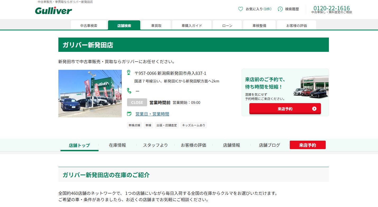Viewport: 378px width, 207px height.
Task: Click the store exterior photo thumbnail
Action: [x=90, y=94]
